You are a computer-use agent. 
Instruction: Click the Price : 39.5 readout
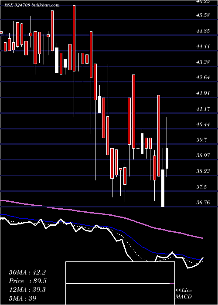pyautogui.click(x=27, y=281)
